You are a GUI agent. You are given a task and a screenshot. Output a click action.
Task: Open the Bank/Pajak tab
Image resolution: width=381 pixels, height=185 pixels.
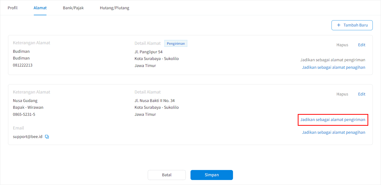pos(73,8)
